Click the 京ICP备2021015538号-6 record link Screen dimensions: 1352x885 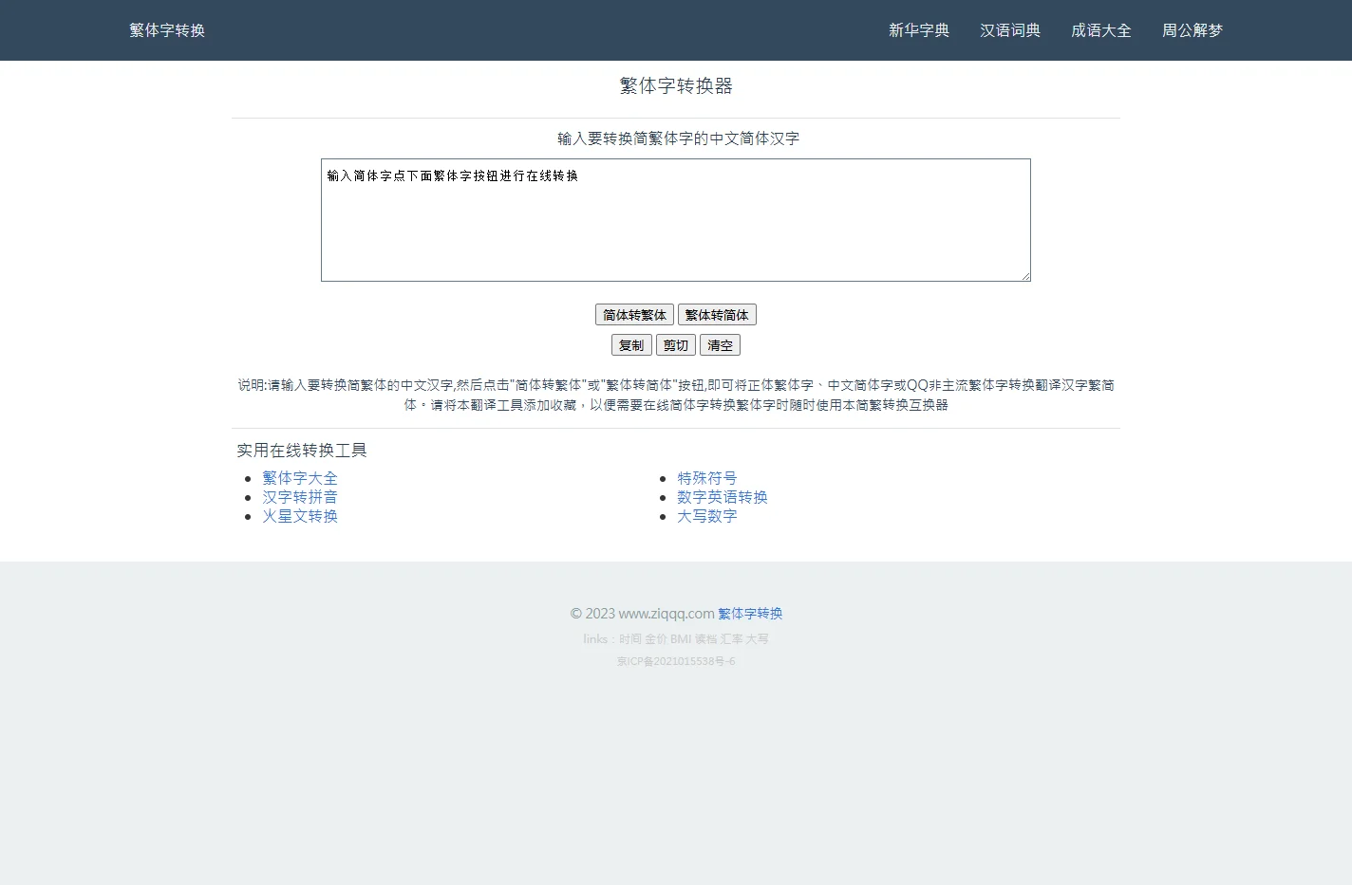click(x=676, y=661)
